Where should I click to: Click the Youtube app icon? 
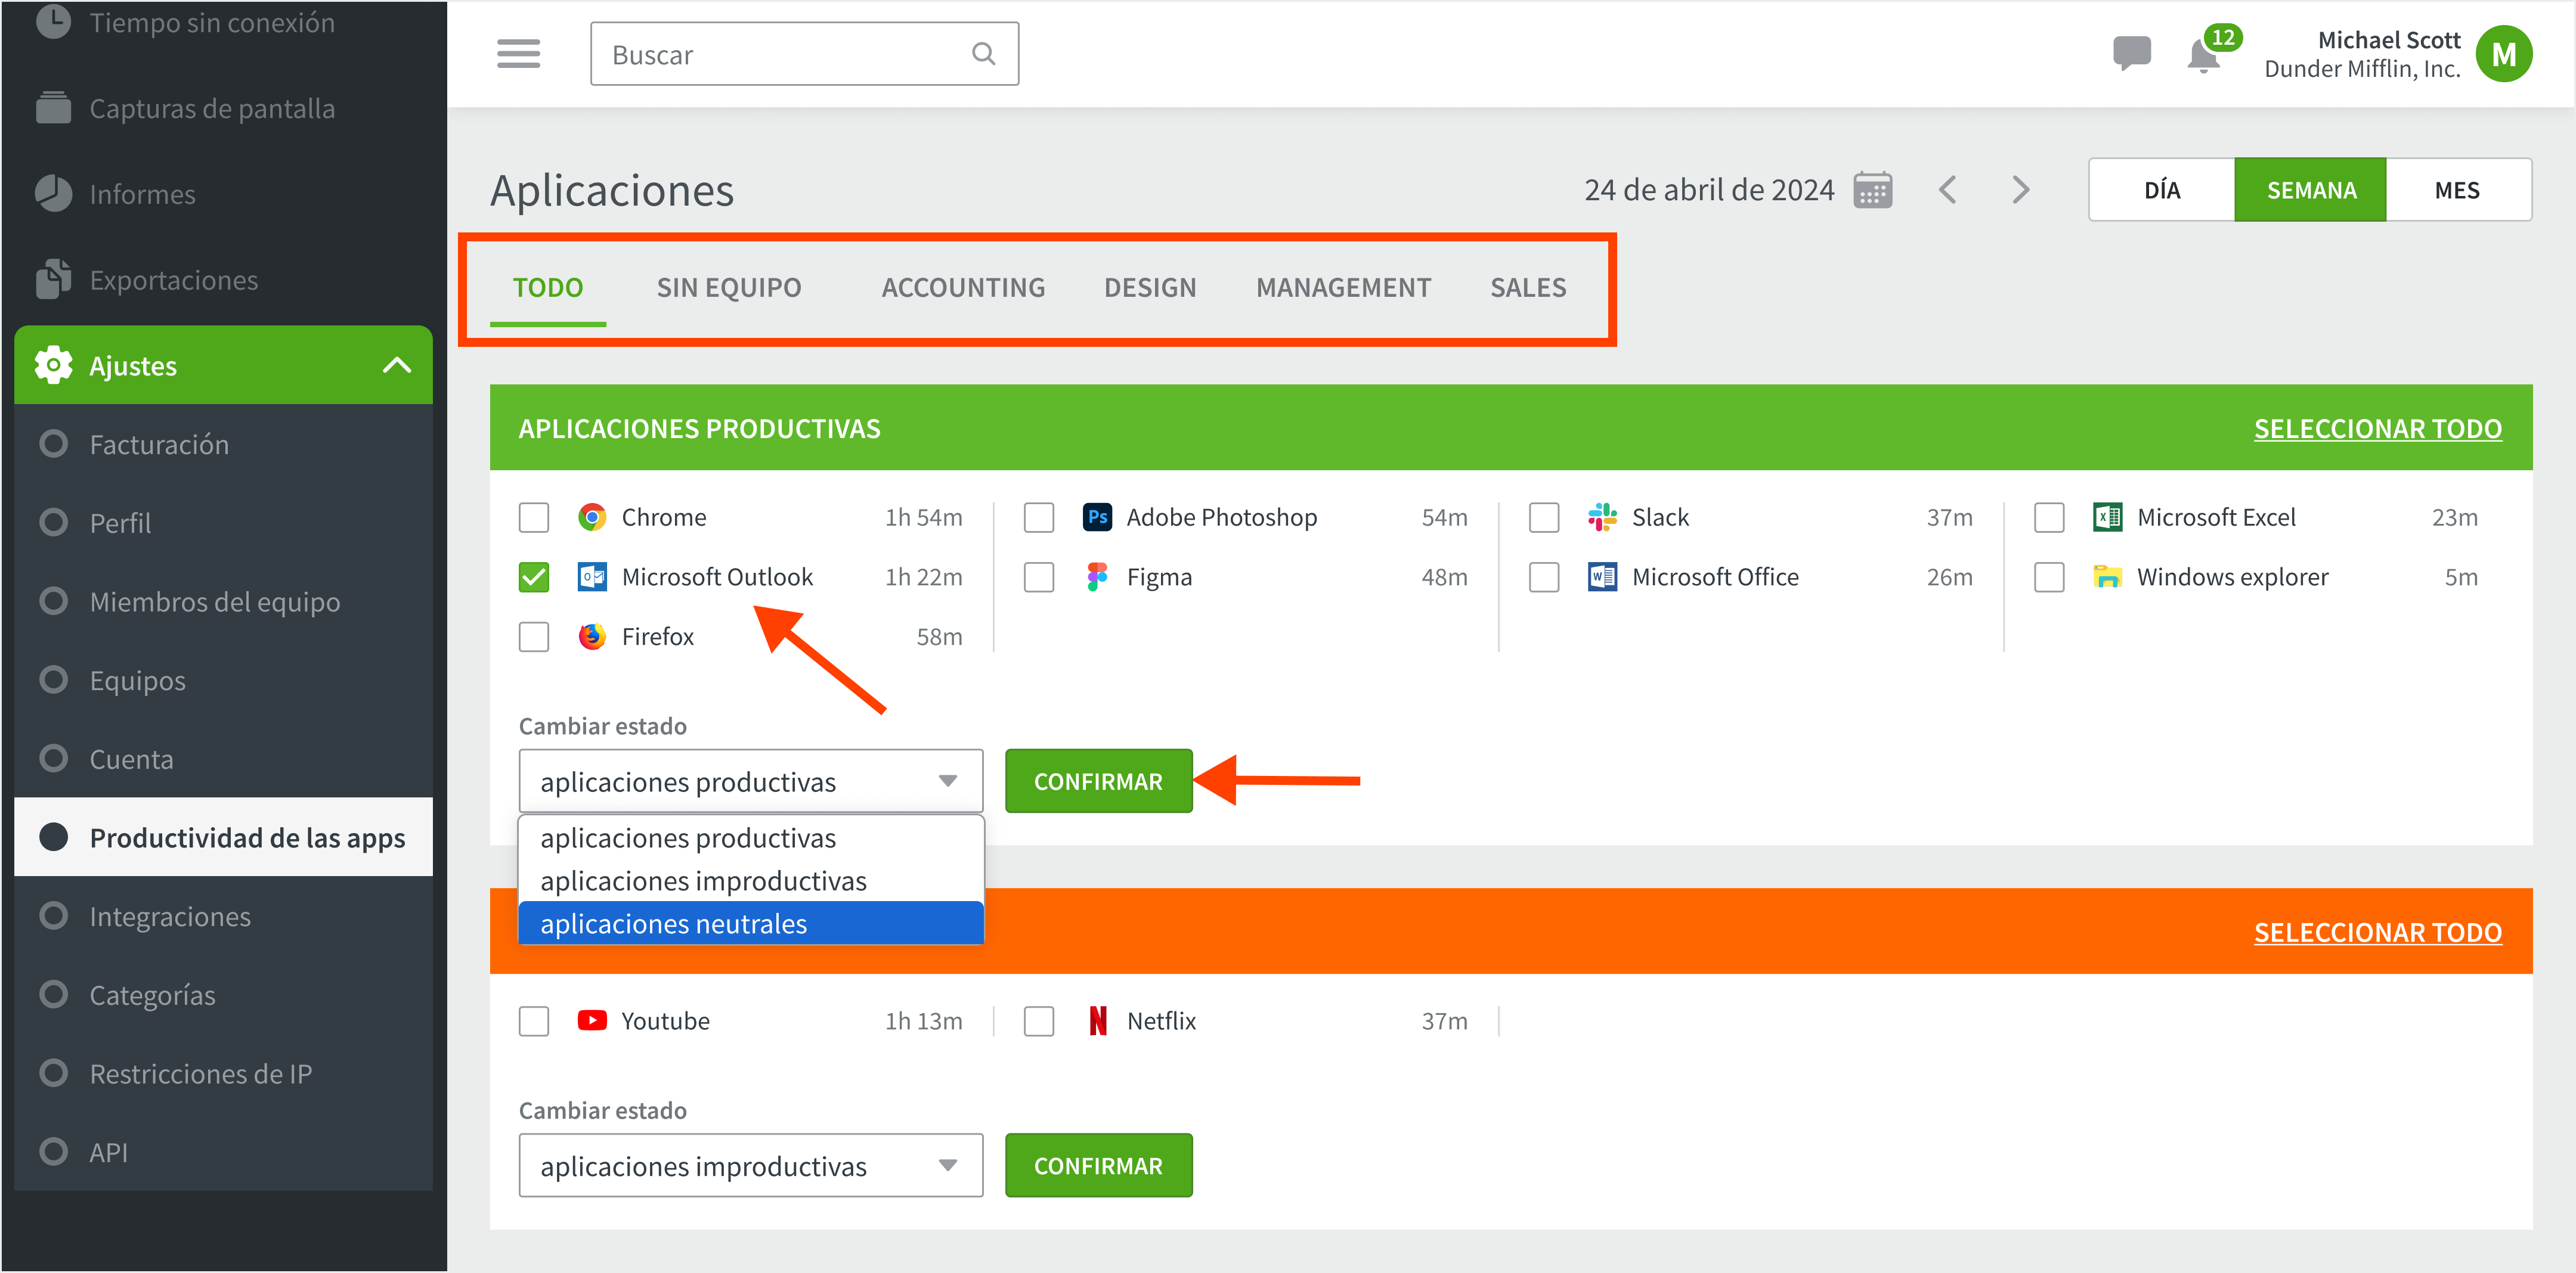pyautogui.click(x=592, y=1020)
